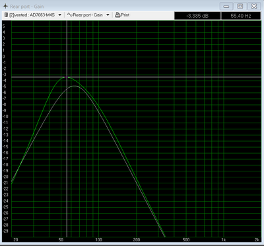Click the 1k label on frequency axis
Screen dimensions: 264x246
[x=224, y=239]
